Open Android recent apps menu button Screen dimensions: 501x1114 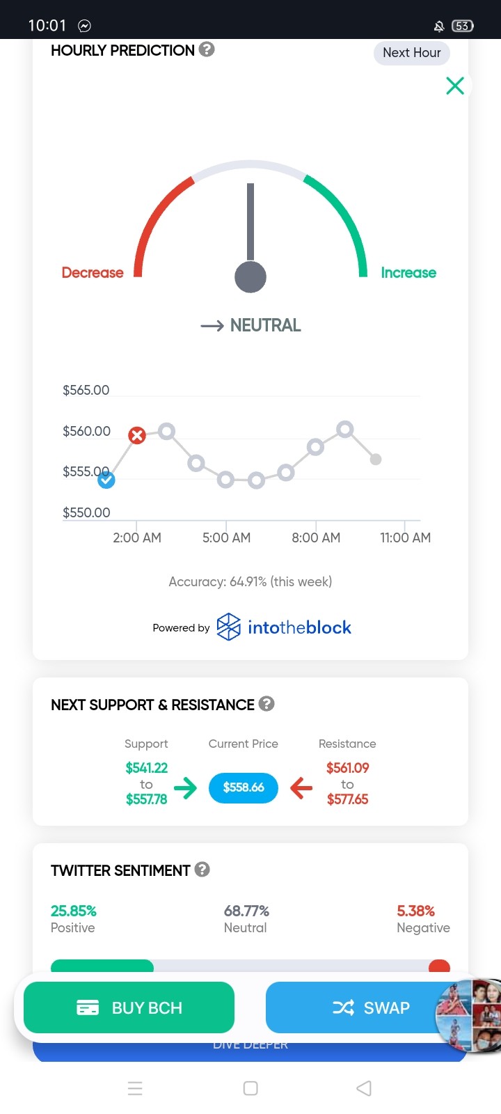coord(135,1088)
